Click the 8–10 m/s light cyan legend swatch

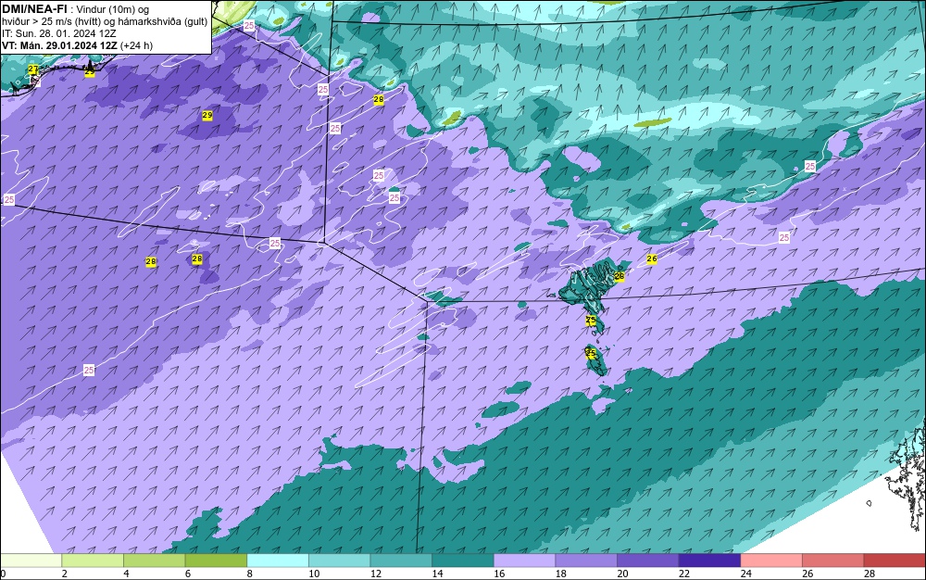click(278, 561)
